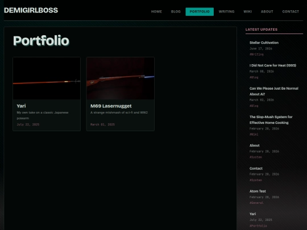
Task: Click the March 02, 2026 date text
Action: [x=262, y=100]
